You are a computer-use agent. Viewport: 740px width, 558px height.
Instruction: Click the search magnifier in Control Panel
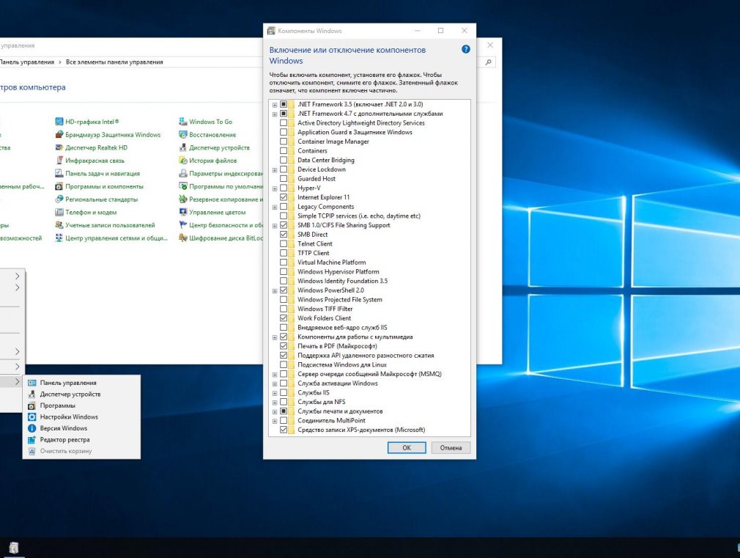coord(489,62)
